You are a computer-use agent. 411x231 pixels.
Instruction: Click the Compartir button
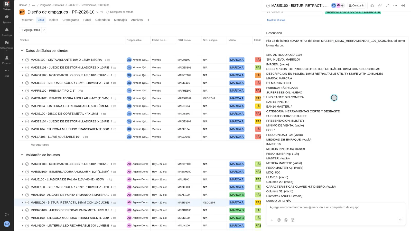[x=356, y=6]
